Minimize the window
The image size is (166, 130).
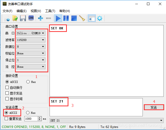click(137, 4)
